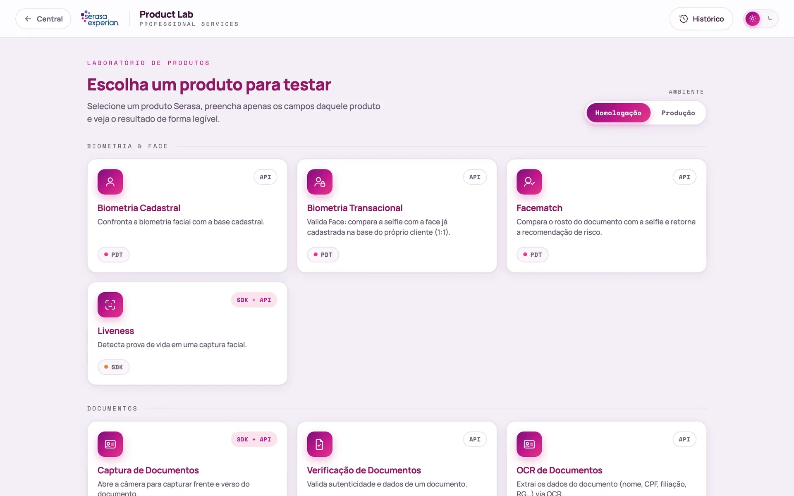
Task: Click the SDK + API badge on Liveness
Action: [254, 300]
